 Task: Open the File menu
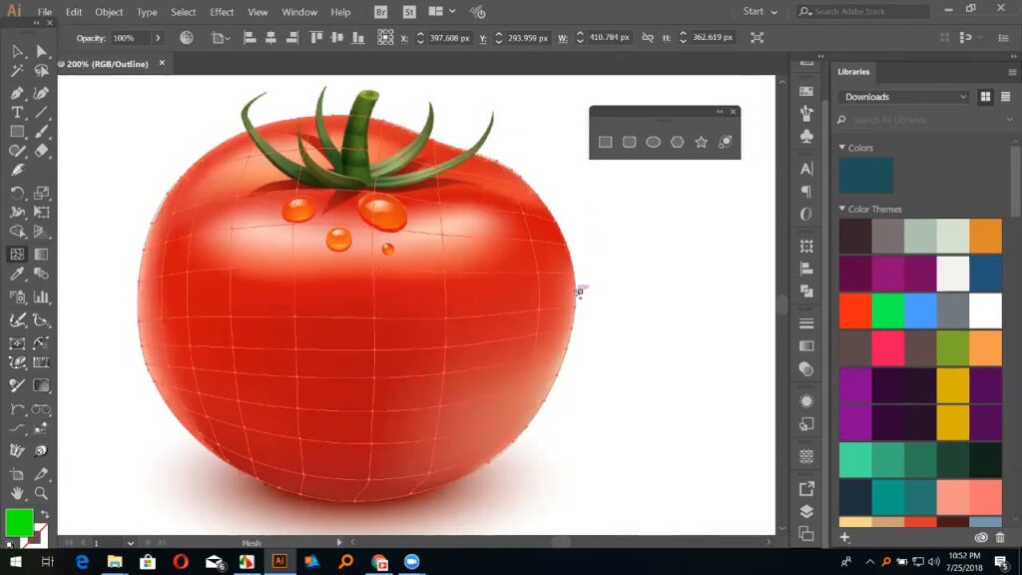click(44, 12)
